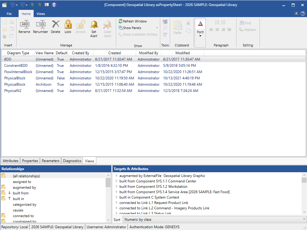
Task: Click the top icon in Tools group
Action: [x=165, y=22]
